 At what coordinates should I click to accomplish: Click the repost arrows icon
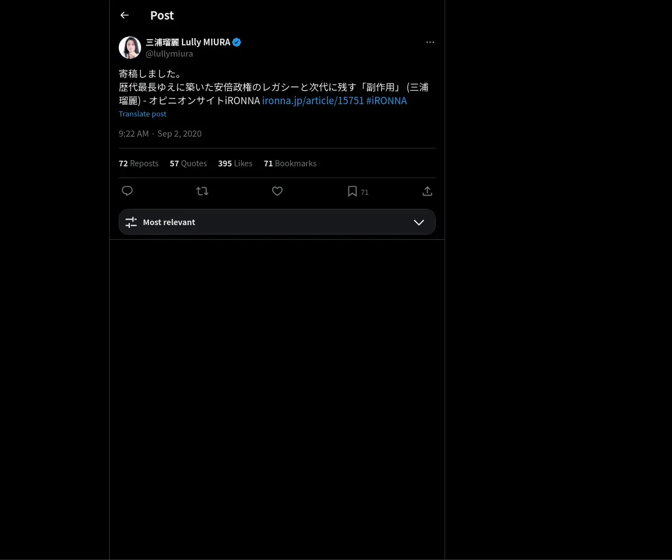pyautogui.click(x=202, y=192)
